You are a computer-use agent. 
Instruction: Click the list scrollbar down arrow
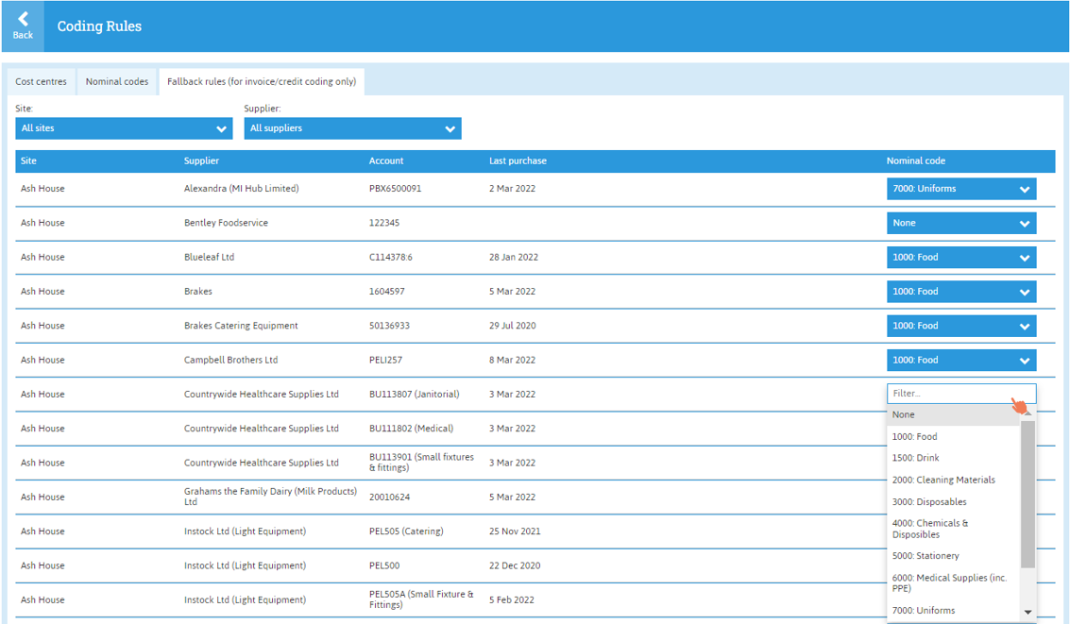pyautogui.click(x=1028, y=613)
